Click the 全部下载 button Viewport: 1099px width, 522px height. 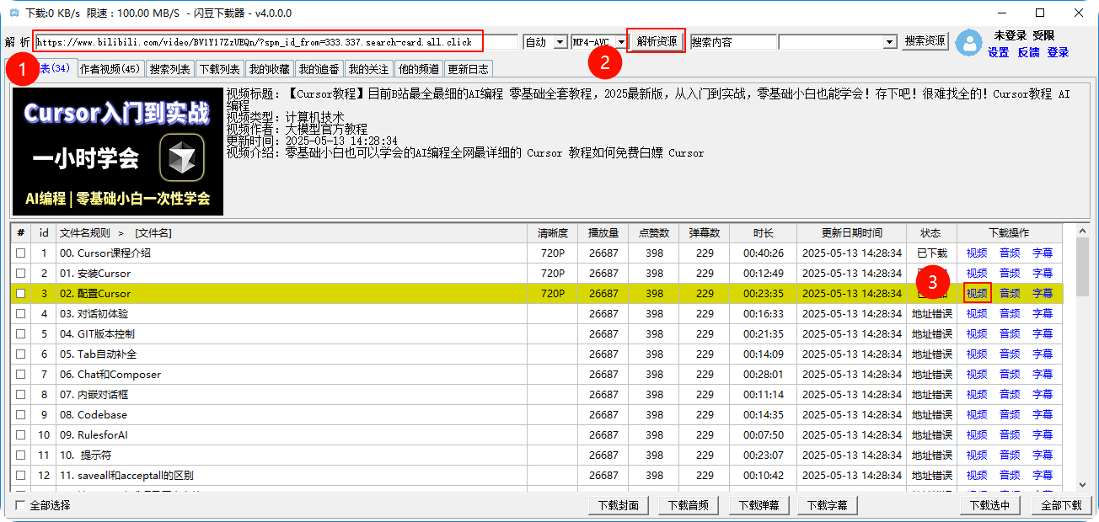coord(1061,506)
